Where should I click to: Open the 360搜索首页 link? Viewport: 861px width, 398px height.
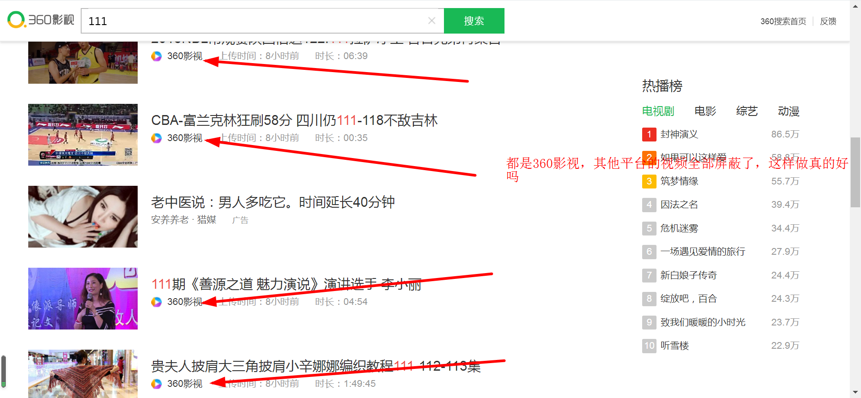click(783, 21)
